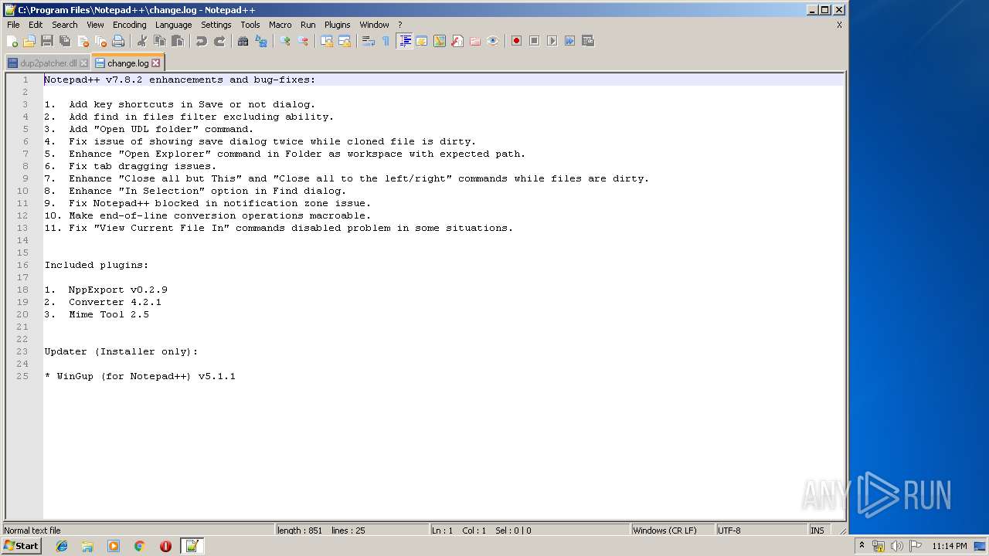The width and height of the screenshot is (989, 556).
Task: Open the Plugins menu
Action: [x=338, y=25]
